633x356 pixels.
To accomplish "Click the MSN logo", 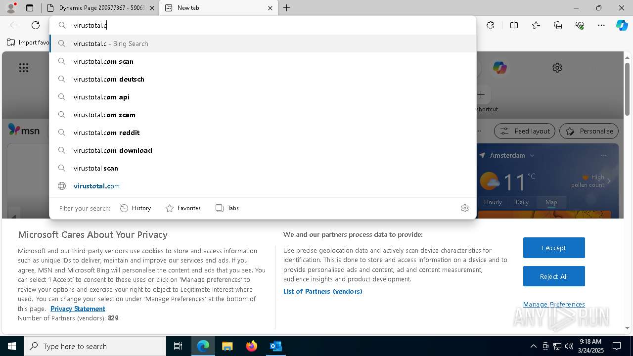I will 24,131.
